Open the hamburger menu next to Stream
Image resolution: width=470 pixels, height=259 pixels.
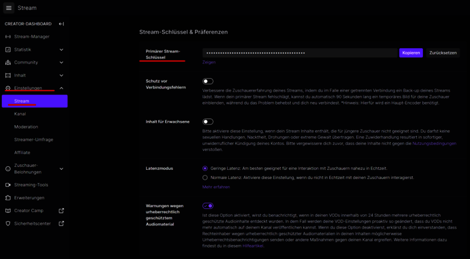9,8
